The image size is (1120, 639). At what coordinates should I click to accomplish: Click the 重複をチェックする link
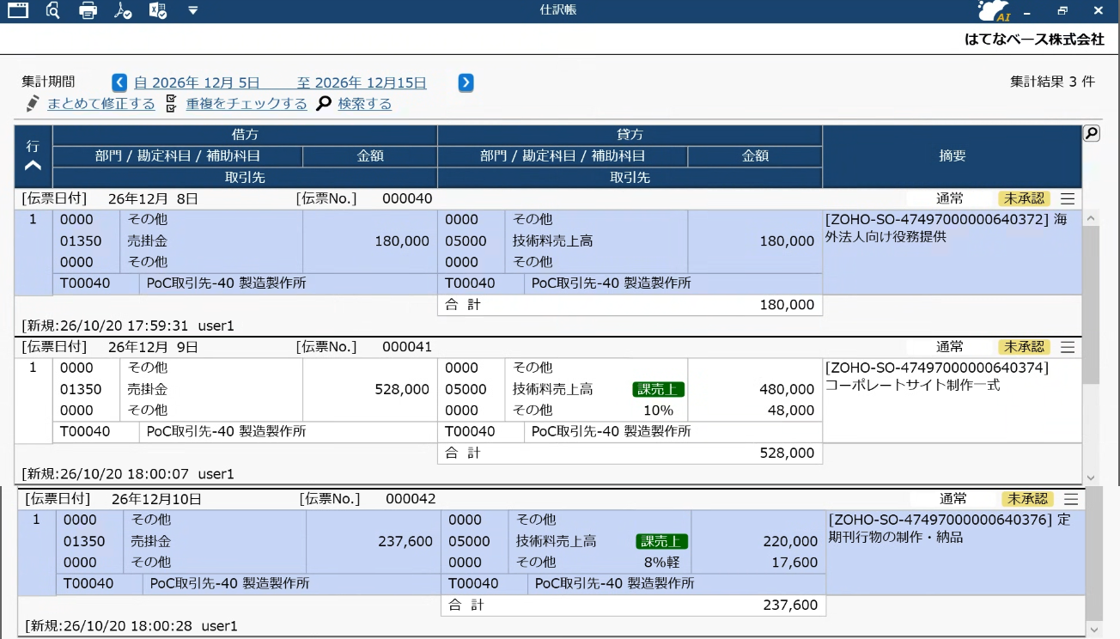247,103
